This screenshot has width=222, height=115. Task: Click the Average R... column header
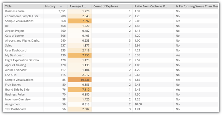pyautogui.click(x=78, y=6)
